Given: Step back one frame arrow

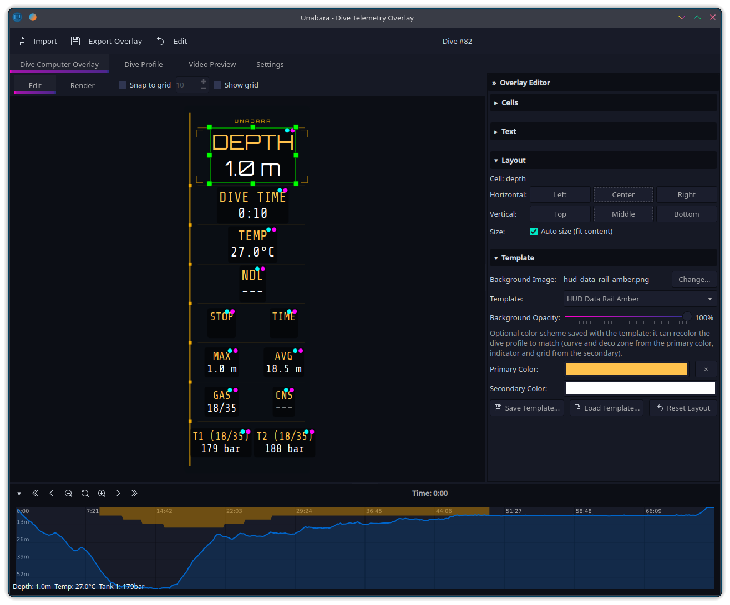Looking at the screenshot, I should [x=52, y=493].
